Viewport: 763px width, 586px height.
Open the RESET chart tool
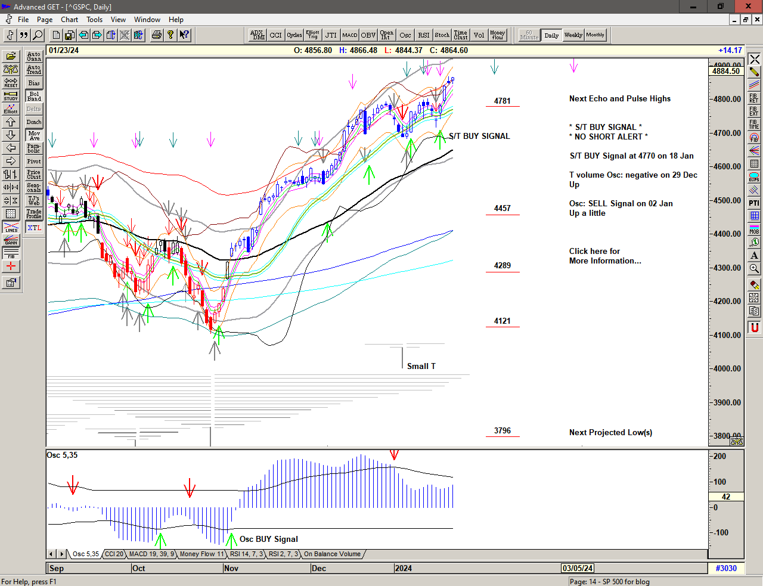click(11, 82)
